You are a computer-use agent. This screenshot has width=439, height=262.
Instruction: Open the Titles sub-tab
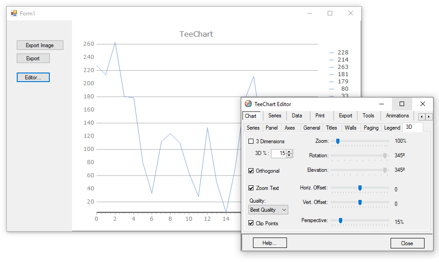pyautogui.click(x=331, y=128)
